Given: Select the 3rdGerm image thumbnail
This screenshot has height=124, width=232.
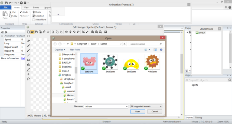Looking at the screenshot, I should 131,64.
